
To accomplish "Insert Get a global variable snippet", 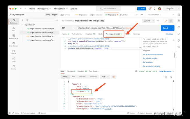I will [150, 58].
